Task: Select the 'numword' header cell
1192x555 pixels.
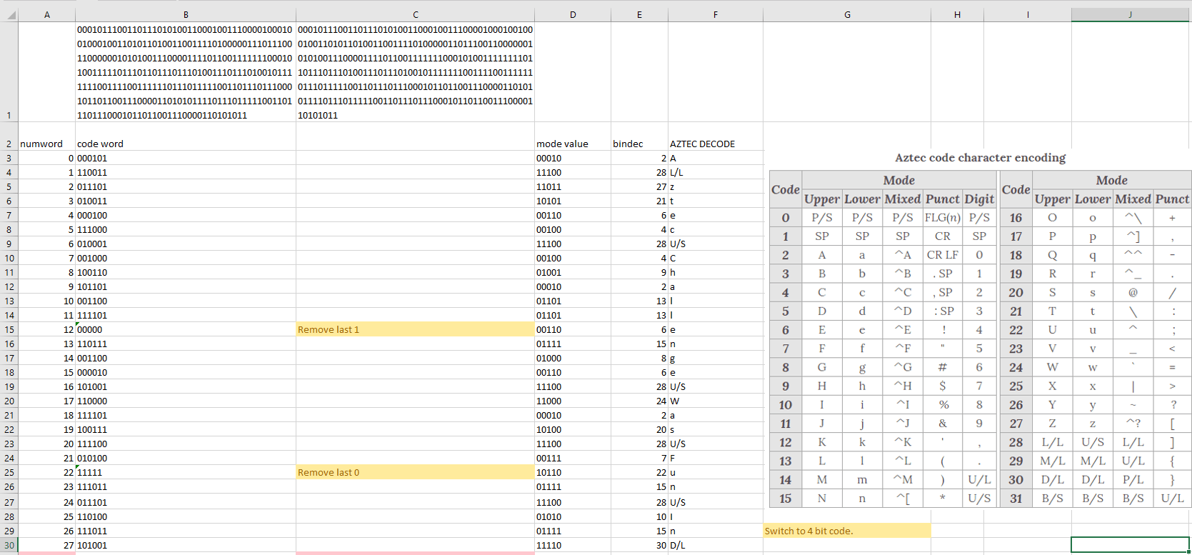Action: click(46, 144)
